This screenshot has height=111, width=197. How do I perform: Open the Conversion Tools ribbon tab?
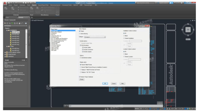(67, 5)
